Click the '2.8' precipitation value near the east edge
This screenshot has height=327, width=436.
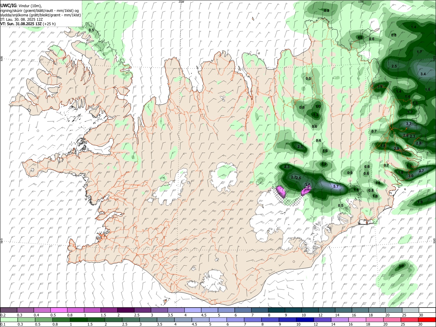point(418,143)
